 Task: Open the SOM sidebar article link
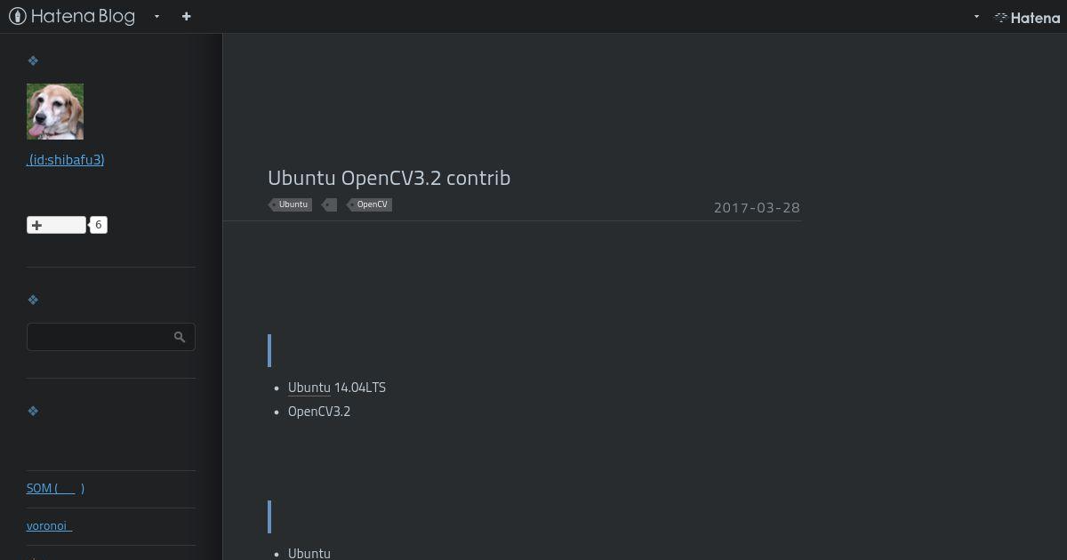coord(55,488)
